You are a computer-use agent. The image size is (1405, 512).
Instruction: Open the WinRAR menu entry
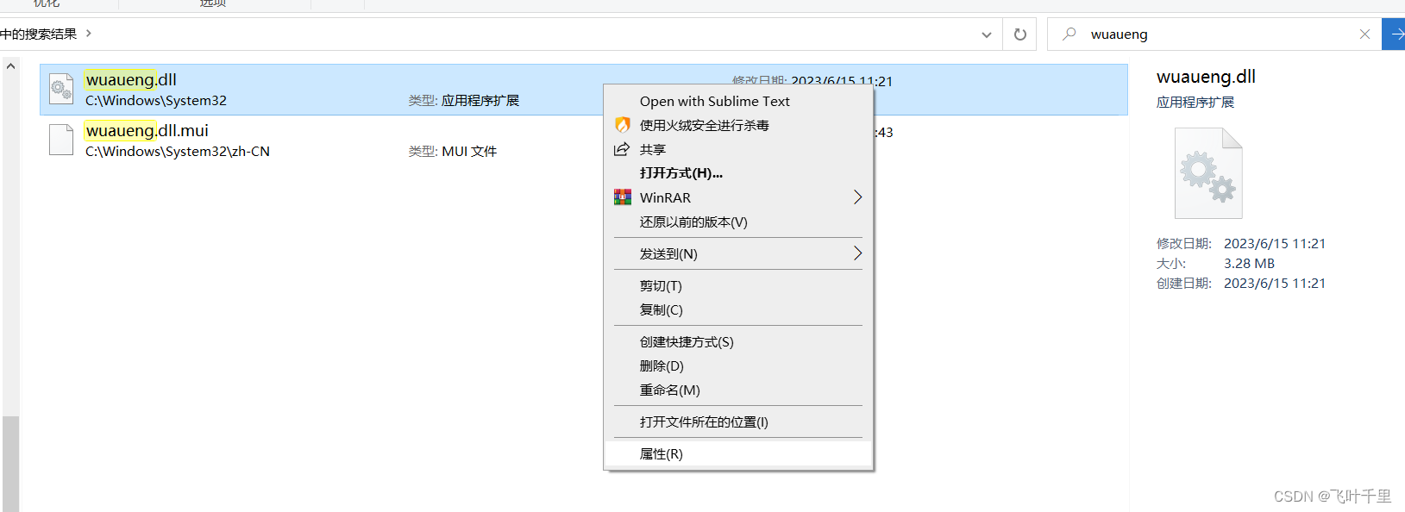(x=738, y=197)
